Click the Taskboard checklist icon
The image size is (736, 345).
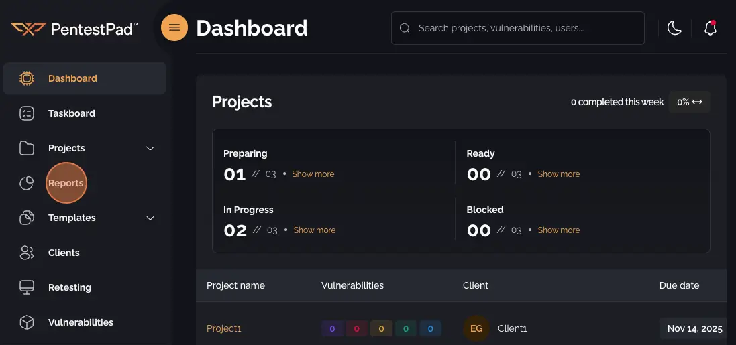(x=27, y=113)
